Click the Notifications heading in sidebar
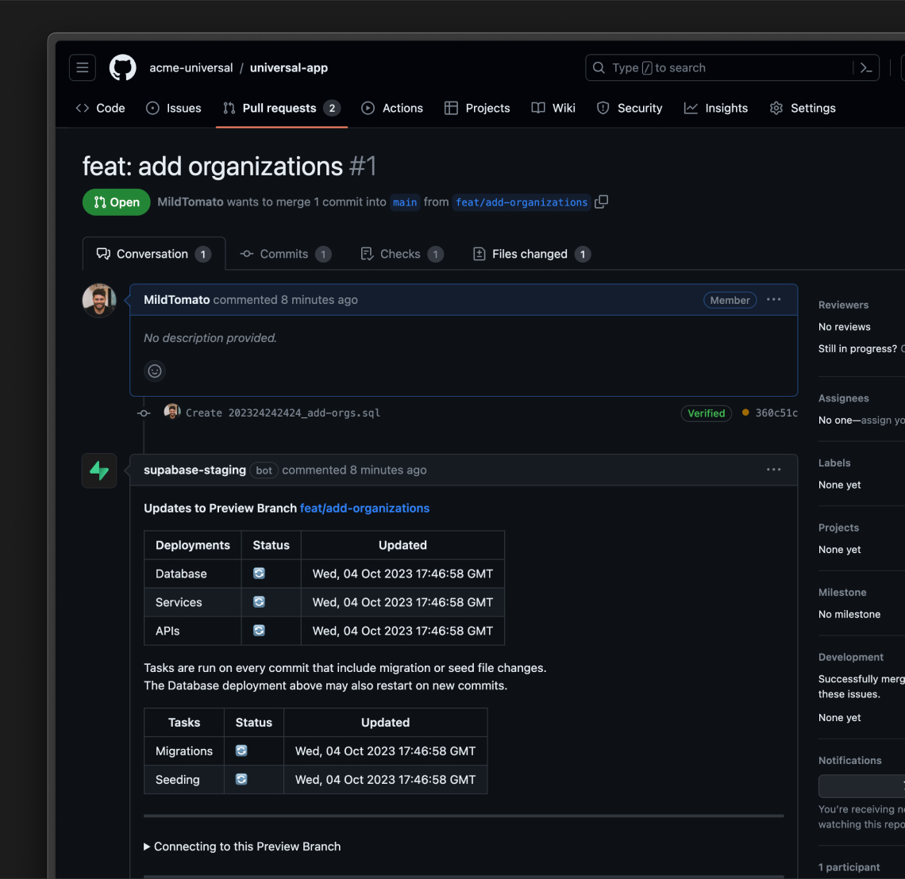 (x=849, y=760)
